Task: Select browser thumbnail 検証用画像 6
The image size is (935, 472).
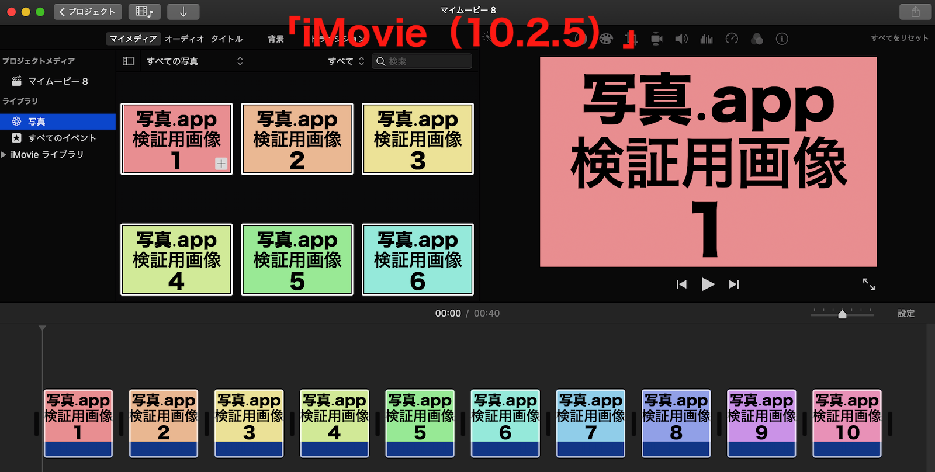Action: [x=418, y=259]
